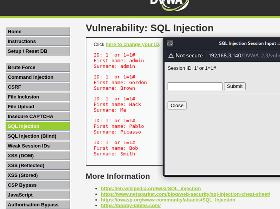
Task: Select CSP Bypass in sidebar
Action: pyautogui.click(x=38, y=185)
